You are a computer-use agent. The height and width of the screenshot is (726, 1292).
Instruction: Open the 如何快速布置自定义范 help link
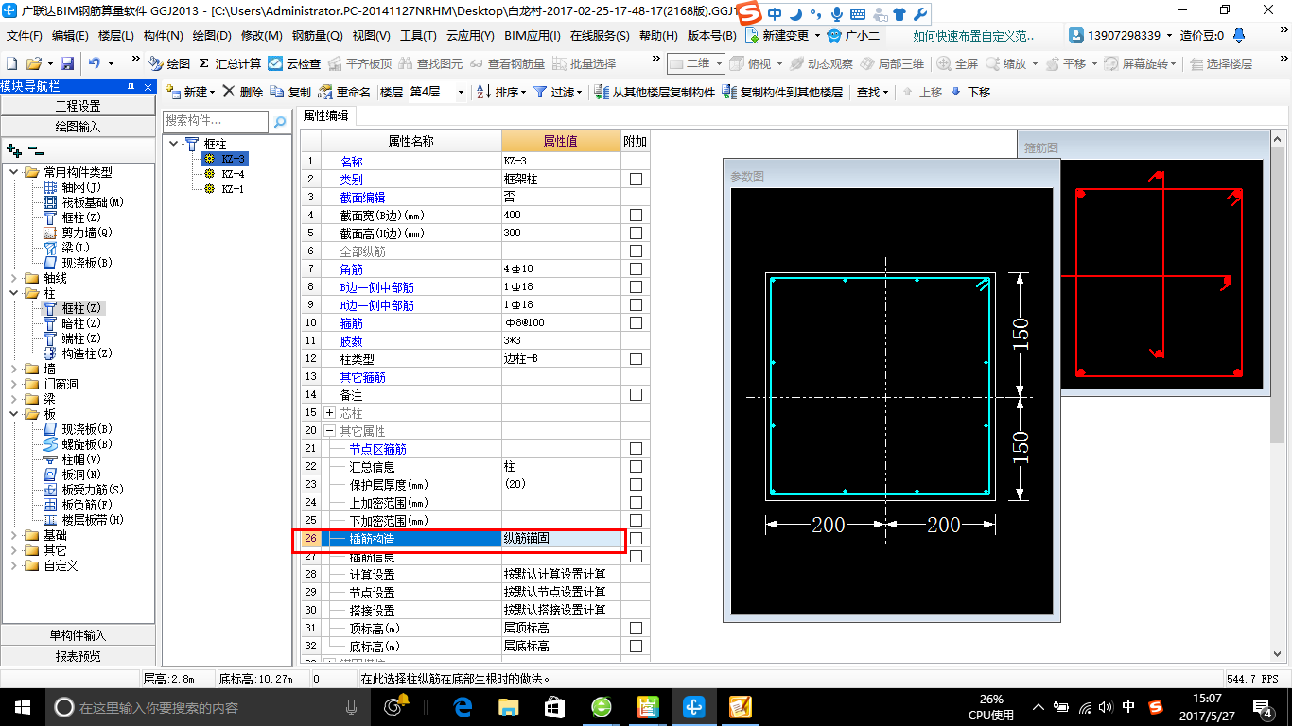(x=974, y=36)
